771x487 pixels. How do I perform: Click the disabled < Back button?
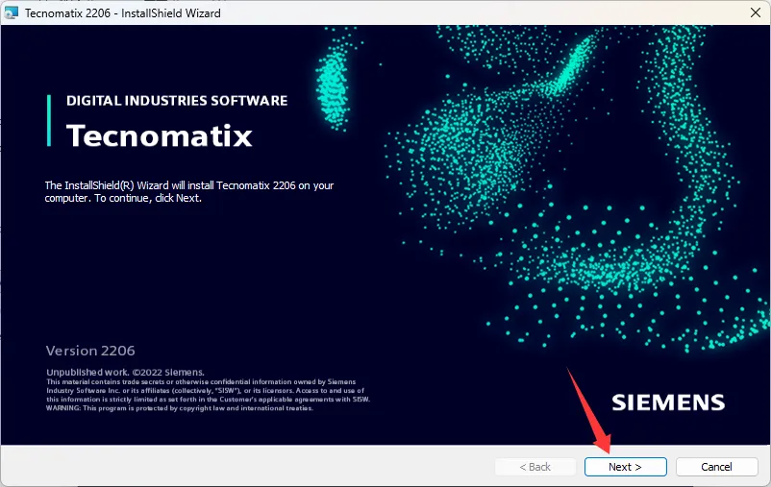535,467
